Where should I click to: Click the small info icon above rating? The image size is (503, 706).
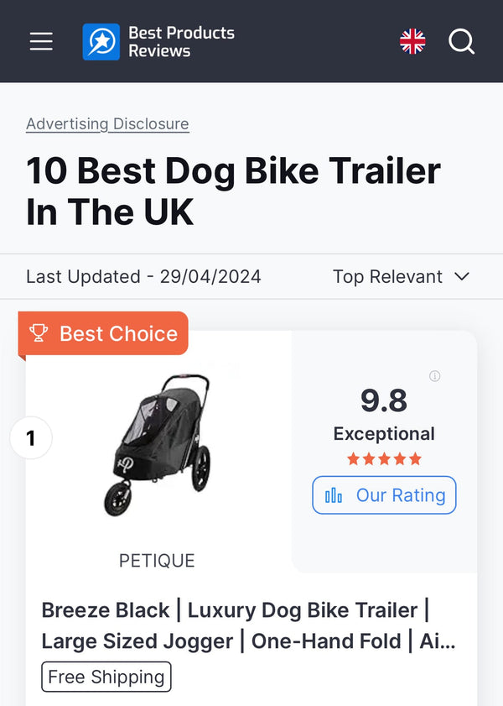click(x=434, y=376)
